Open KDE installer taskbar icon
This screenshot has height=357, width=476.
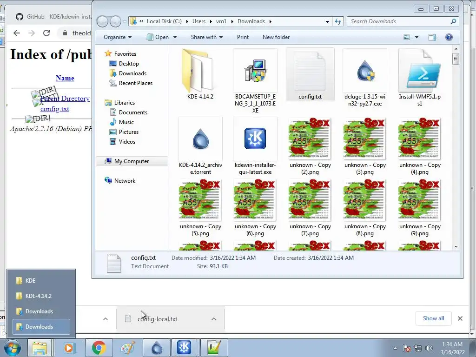tap(184, 348)
